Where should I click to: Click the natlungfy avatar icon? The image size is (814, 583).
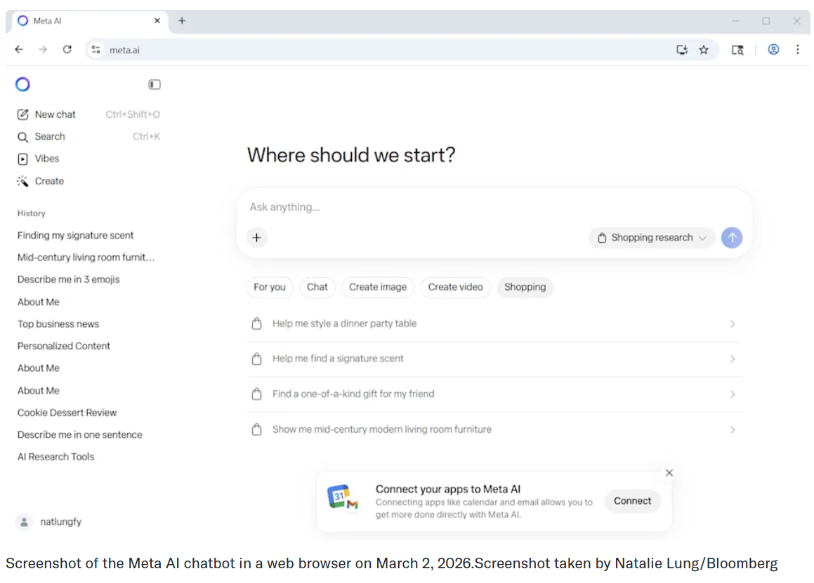click(x=24, y=522)
